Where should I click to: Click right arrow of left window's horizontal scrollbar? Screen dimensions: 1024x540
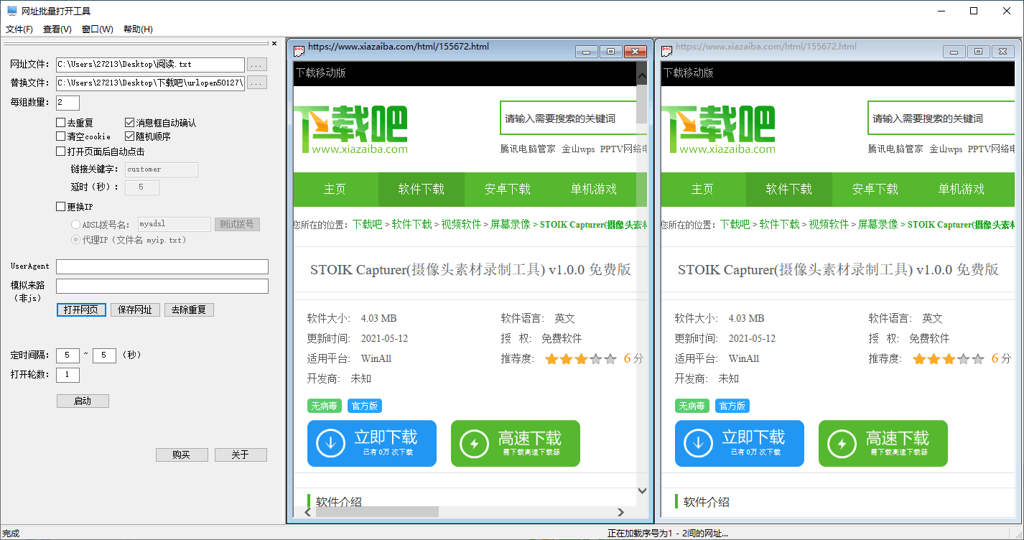620,512
